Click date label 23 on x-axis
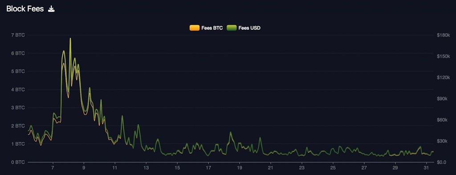 [x=302, y=168]
